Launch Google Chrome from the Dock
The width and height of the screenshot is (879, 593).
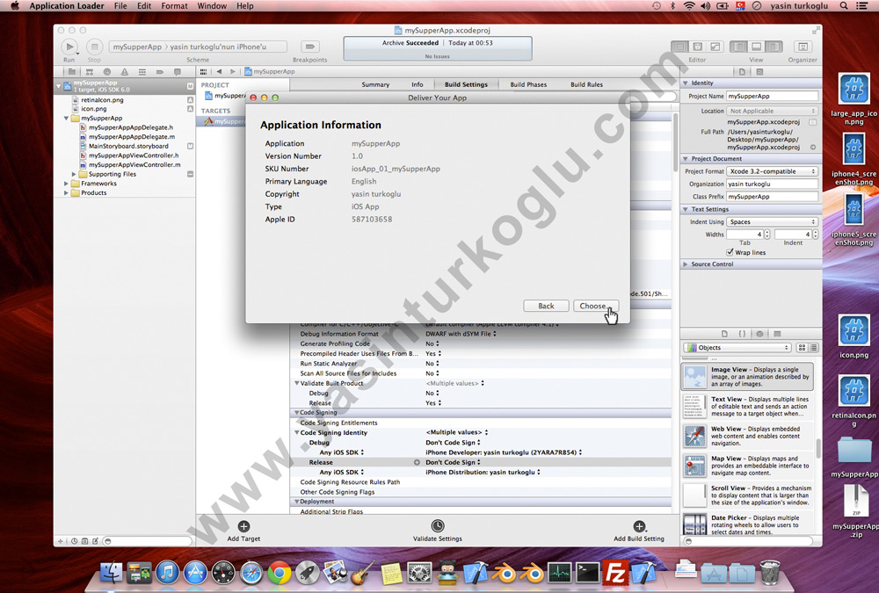(280, 572)
